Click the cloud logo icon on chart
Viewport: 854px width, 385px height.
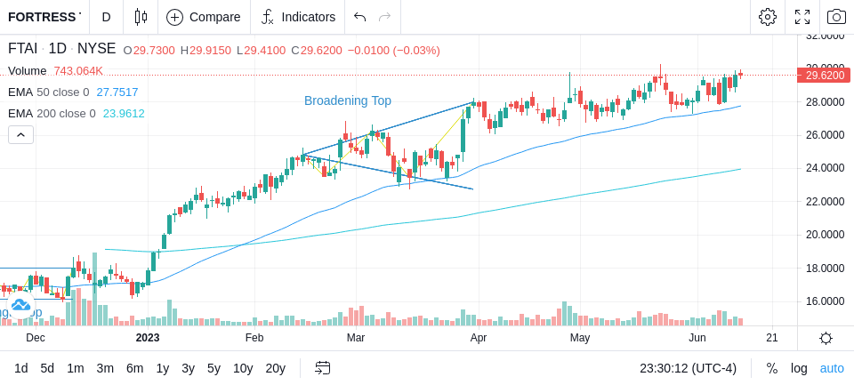[20, 305]
